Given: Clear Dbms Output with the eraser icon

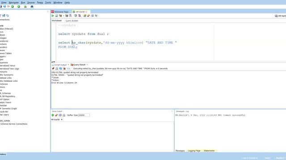Looking at the screenshot, I should click(x=56, y=115).
